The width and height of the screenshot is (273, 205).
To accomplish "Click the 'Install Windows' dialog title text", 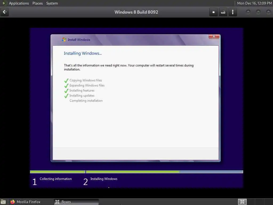I will pyautogui.click(x=79, y=40).
